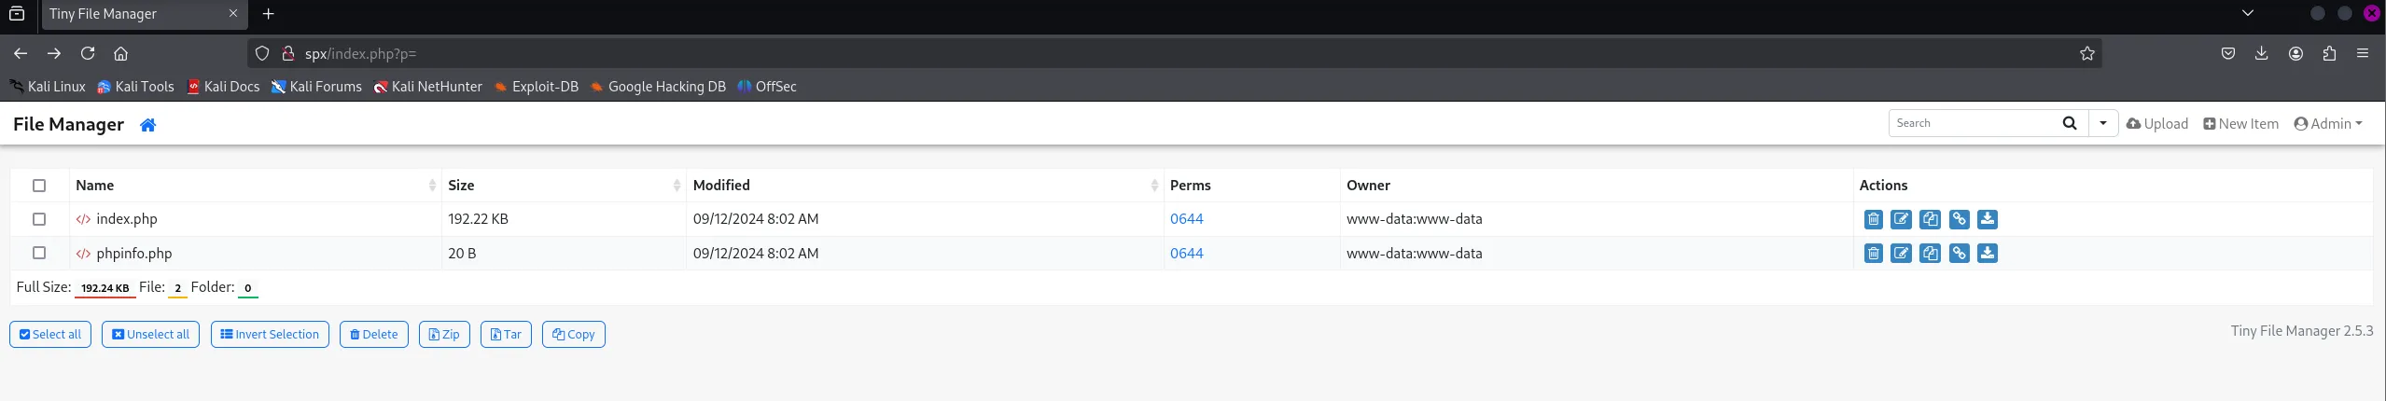The image size is (2386, 401).
Task: Open a new browser tab
Action: (x=269, y=14)
